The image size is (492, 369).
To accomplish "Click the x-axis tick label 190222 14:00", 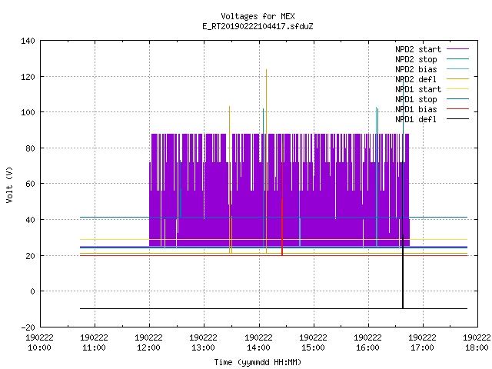I will 258,343.
